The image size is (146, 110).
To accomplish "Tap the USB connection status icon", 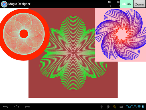I will [x=102, y=107].
